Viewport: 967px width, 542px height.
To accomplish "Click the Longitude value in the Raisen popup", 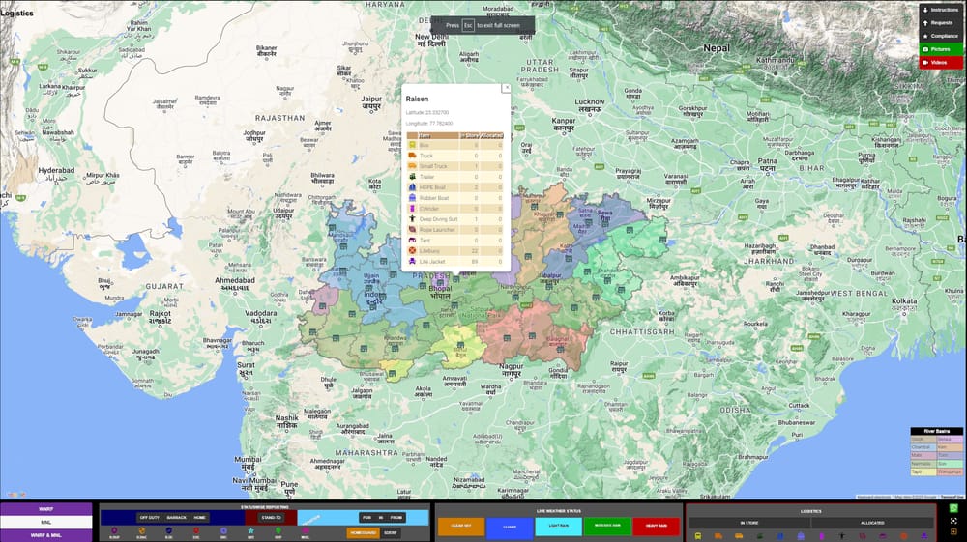I will [441, 124].
